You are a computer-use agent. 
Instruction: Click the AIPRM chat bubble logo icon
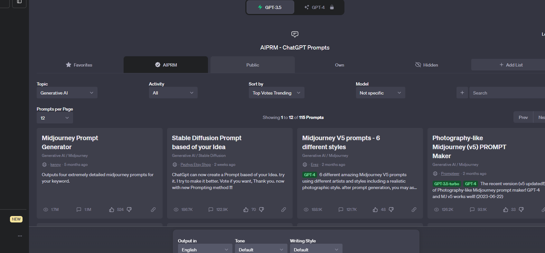coord(295,34)
